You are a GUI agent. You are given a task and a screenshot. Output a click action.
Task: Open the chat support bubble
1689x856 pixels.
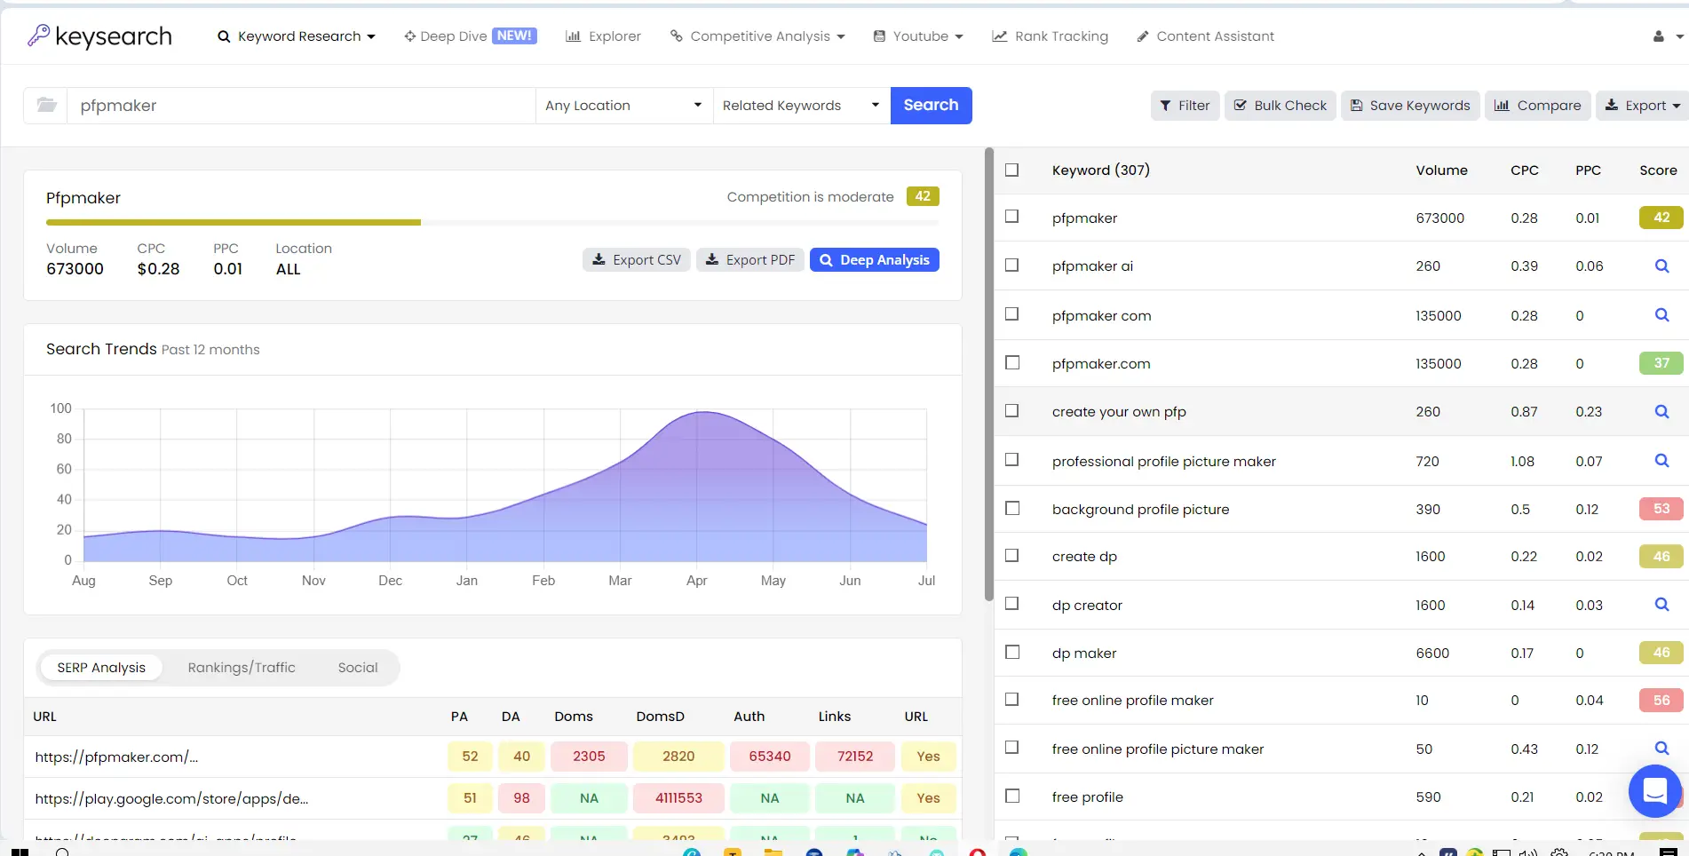pos(1654,790)
